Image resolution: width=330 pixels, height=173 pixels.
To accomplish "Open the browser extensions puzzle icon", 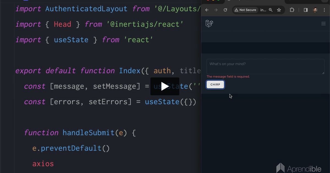I will (x=292, y=10).
